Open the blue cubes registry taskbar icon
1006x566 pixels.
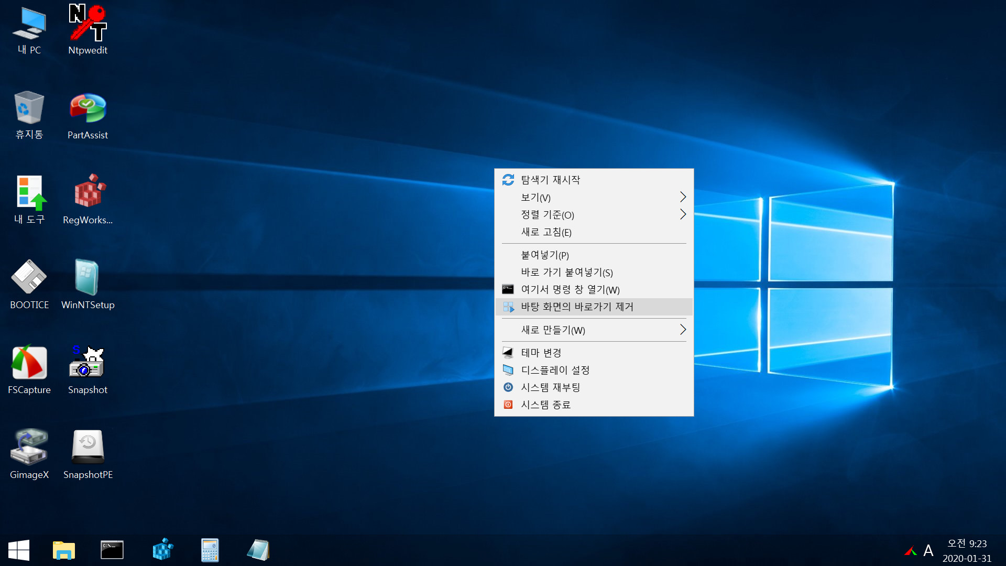(162, 550)
